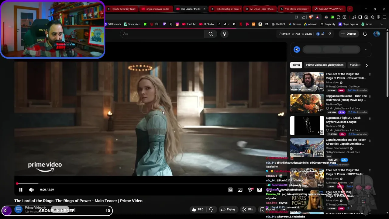This screenshot has height=219, width=389.
Task: Open the Netflix bookmark icon
Action: tap(241, 24)
